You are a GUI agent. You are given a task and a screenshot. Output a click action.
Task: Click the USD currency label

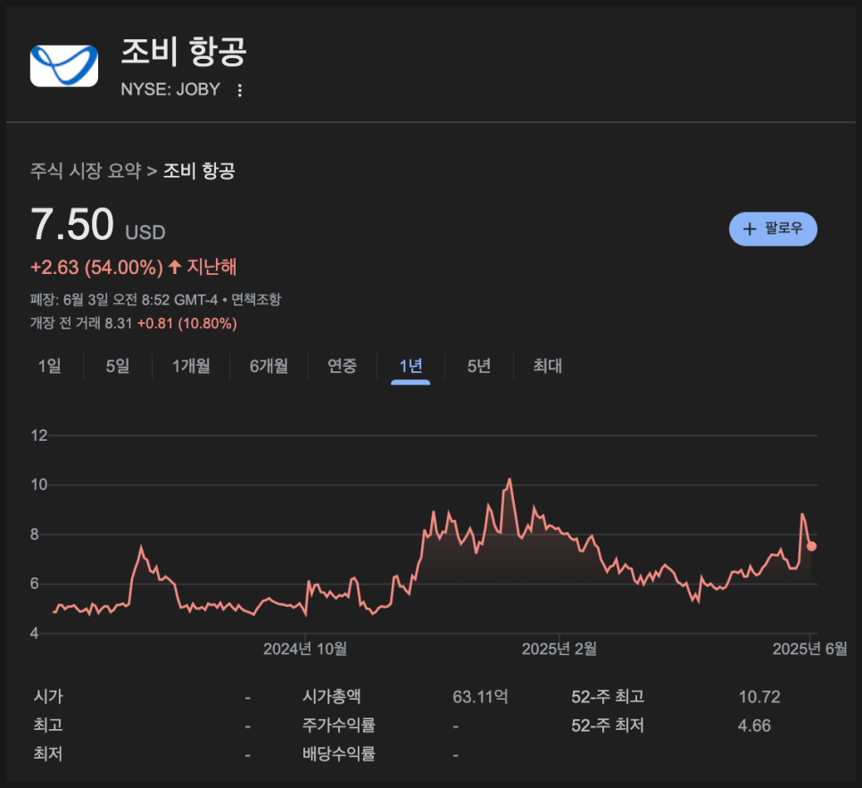tap(145, 232)
